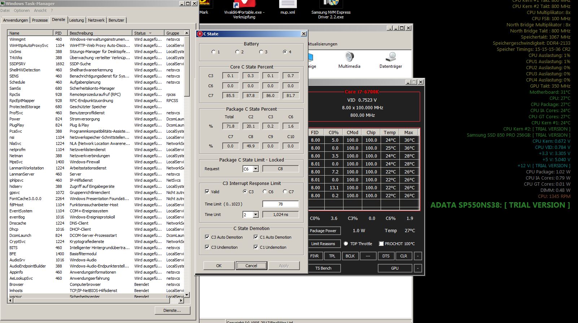The image size is (578, 323).
Task: Click the Time Limit input field
Action: click(281, 204)
